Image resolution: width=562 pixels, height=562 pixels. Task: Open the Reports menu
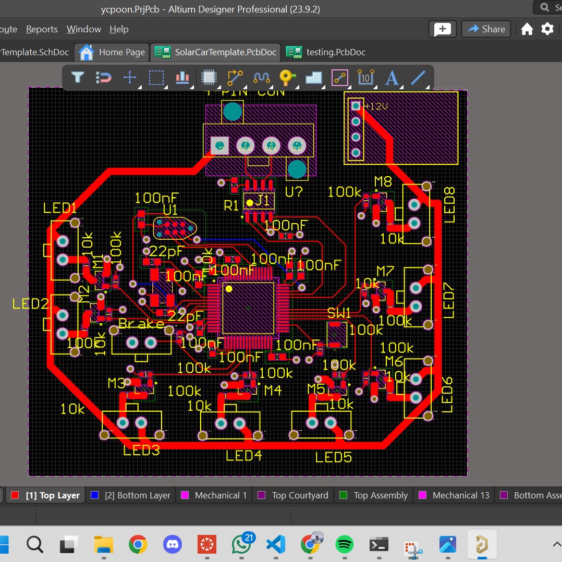[42, 29]
